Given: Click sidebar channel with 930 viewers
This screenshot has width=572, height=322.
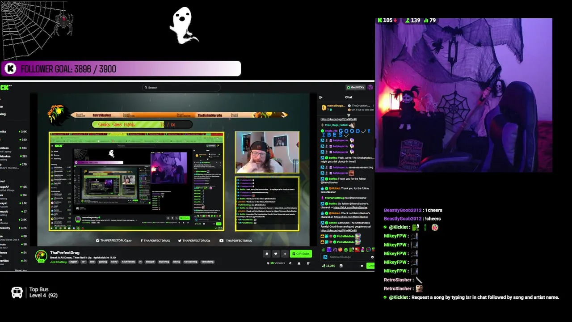Looking at the screenshot, I should pyautogui.click(x=13, y=140).
